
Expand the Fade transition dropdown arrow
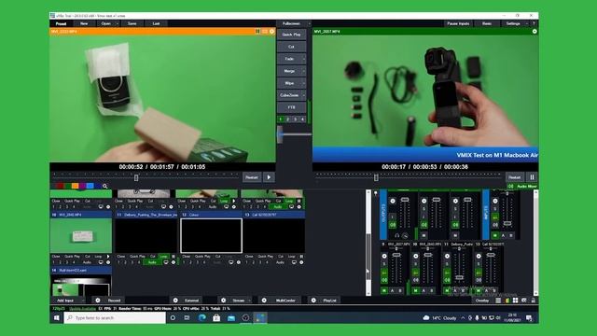pyautogui.click(x=304, y=59)
